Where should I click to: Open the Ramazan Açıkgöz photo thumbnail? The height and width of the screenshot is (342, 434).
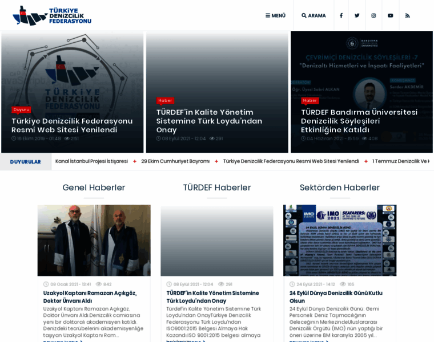pos(94,241)
